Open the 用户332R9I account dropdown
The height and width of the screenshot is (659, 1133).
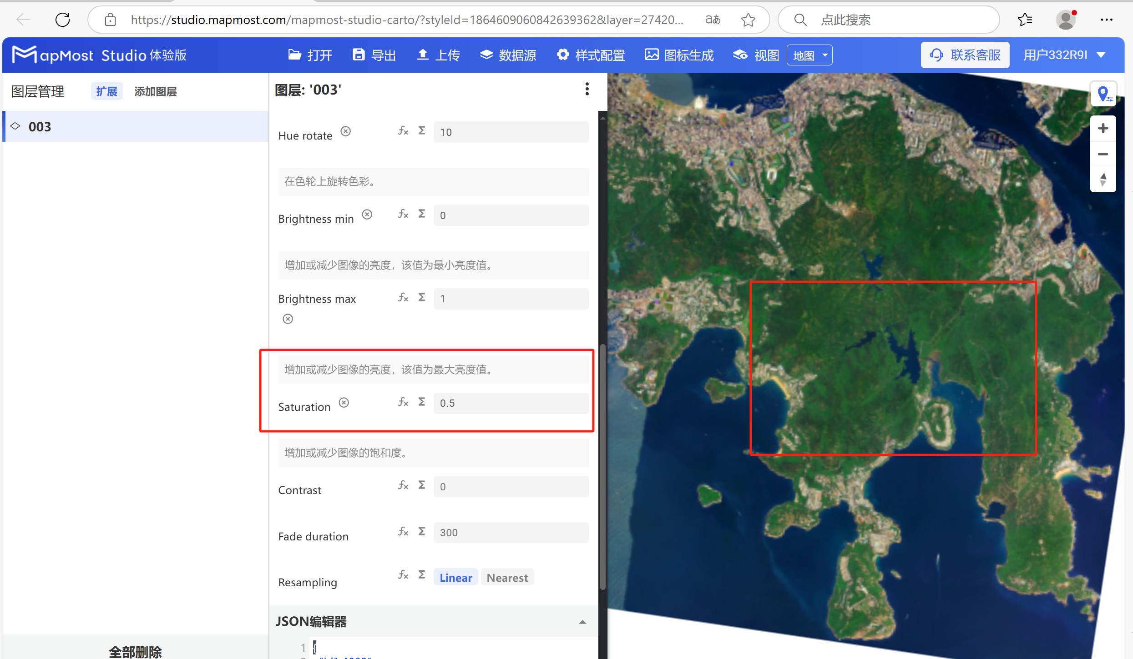[x=1064, y=55]
